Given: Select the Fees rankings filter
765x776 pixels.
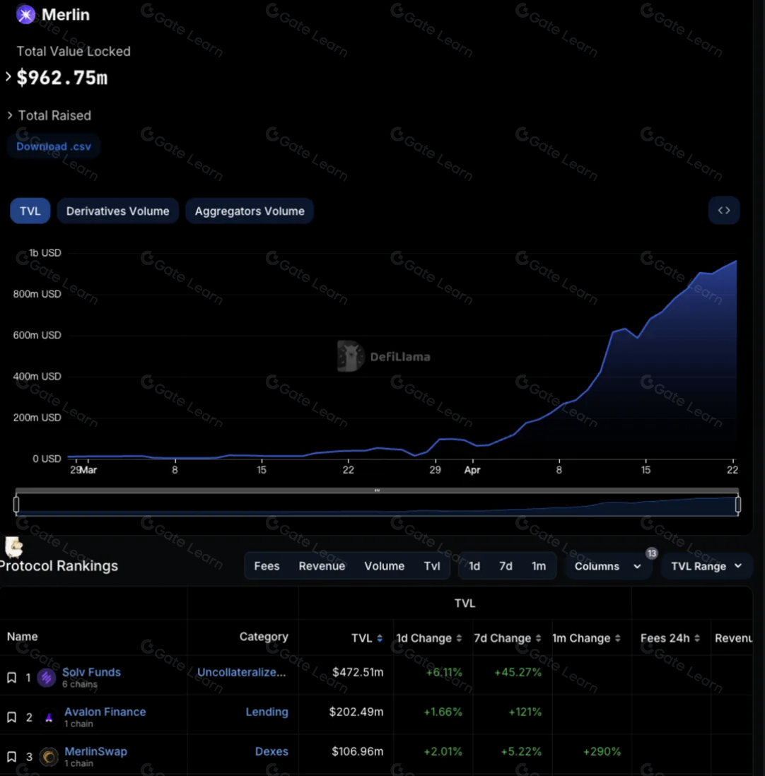Looking at the screenshot, I should 267,566.
